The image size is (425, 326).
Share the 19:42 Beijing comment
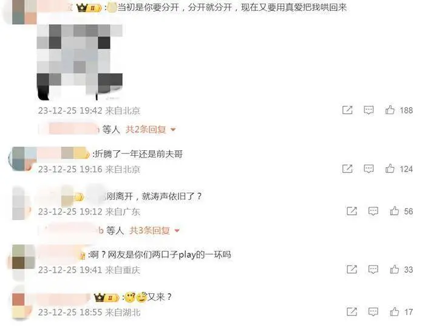pos(347,110)
